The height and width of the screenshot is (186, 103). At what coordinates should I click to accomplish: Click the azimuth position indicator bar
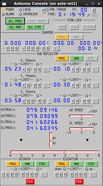[54, 152]
